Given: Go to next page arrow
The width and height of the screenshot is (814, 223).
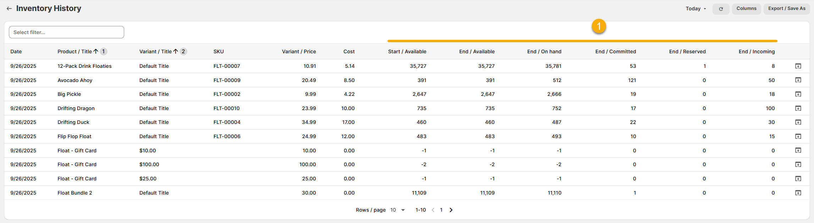Looking at the screenshot, I should [x=451, y=210].
